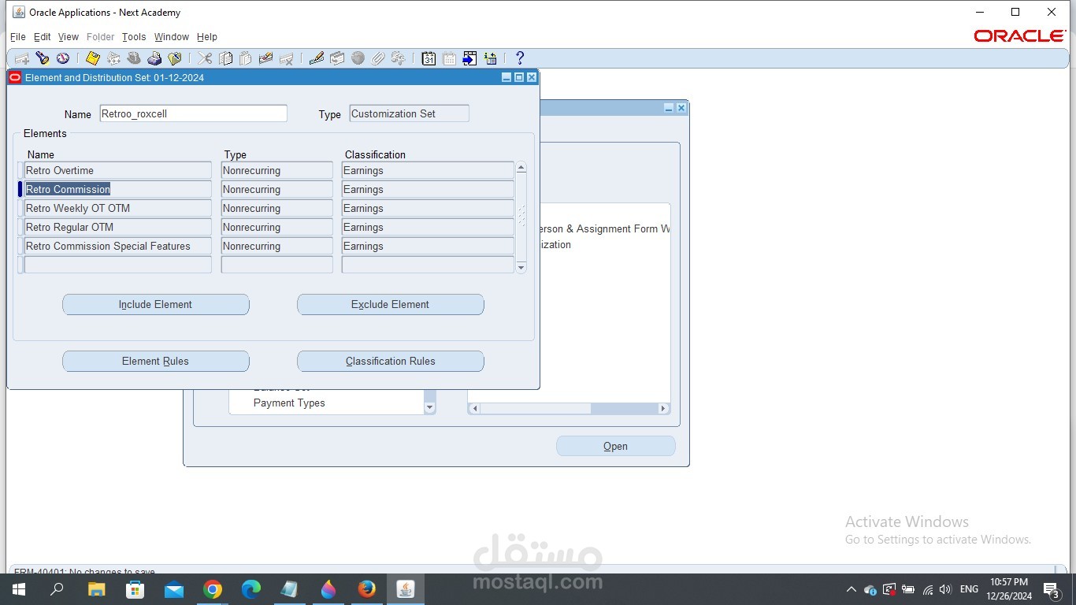Click the Zoom toolbar icon
Image resolution: width=1076 pixels, height=605 pixels.
pos(337,58)
